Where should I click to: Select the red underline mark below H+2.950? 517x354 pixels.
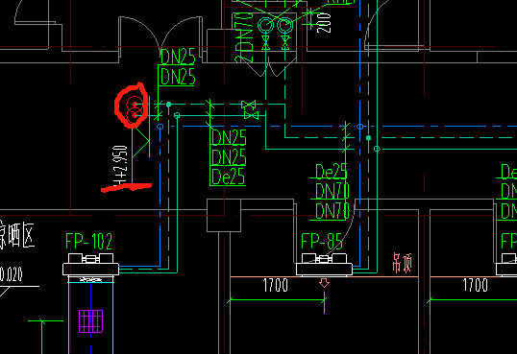click(x=126, y=187)
